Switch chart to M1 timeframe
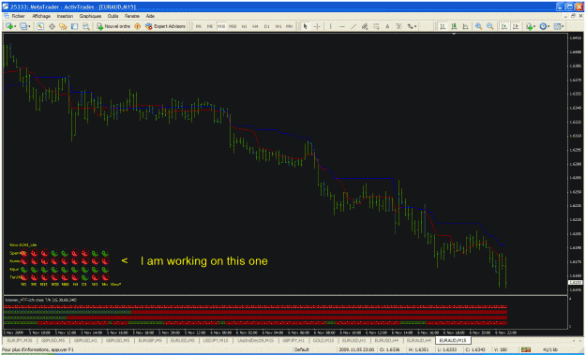The width and height of the screenshot is (586, 355). (199, 26)
